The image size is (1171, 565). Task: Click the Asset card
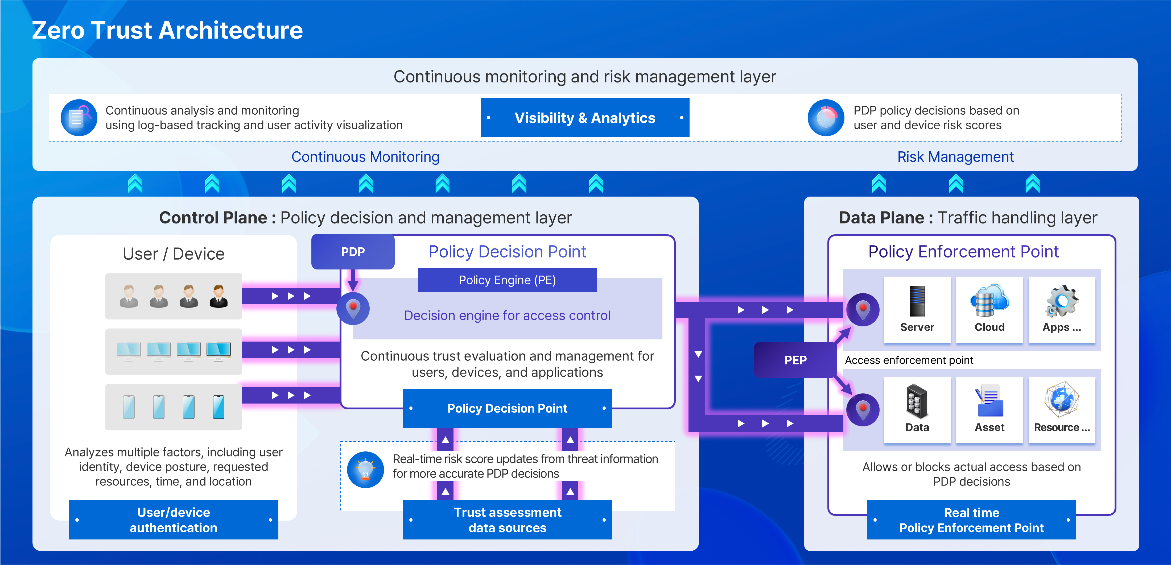click(x=989, y=410)
